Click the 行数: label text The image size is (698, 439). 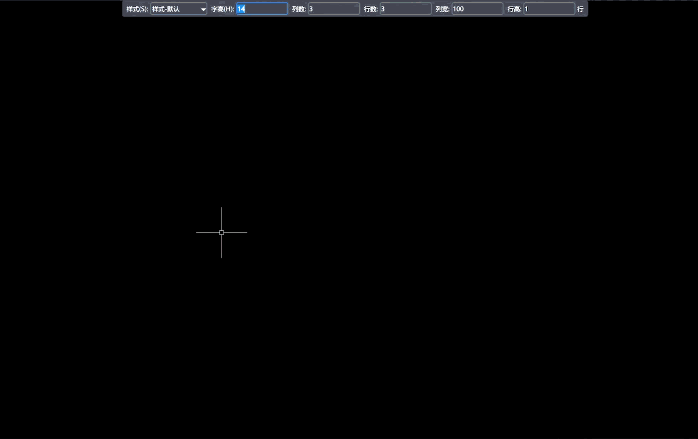371,9
